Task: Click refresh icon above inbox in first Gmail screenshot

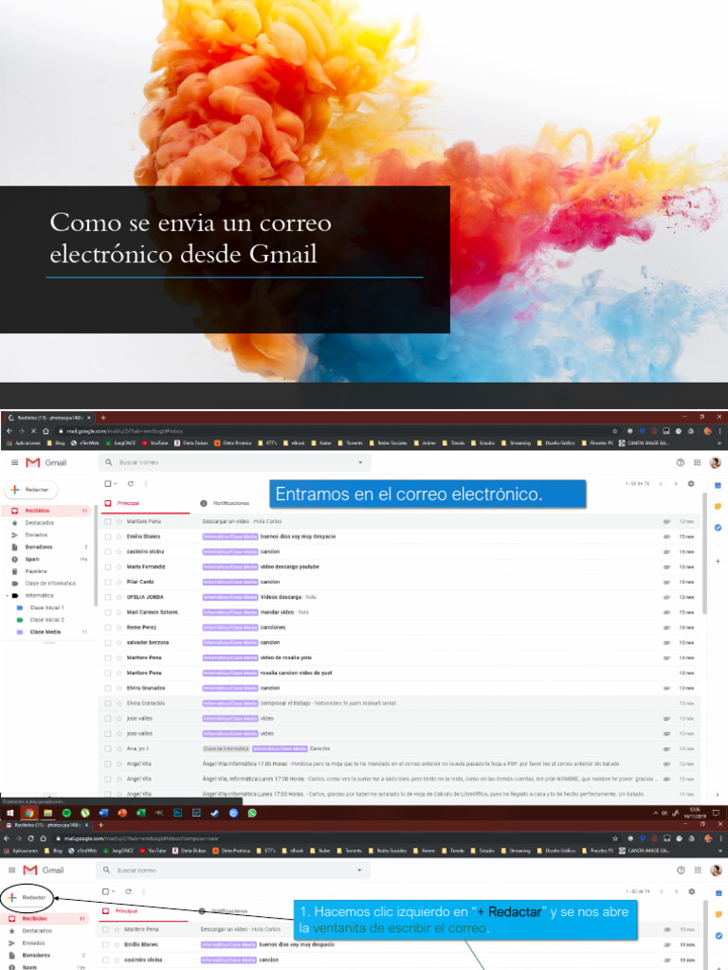Action: [x=131, y=484]
